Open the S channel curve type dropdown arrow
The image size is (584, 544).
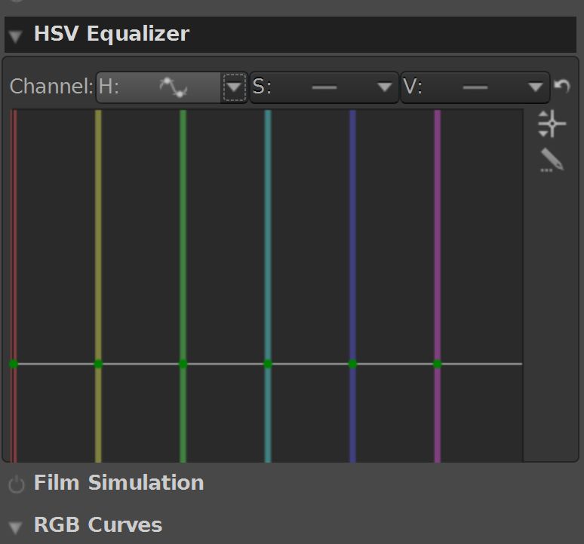[x=386, y=87]
